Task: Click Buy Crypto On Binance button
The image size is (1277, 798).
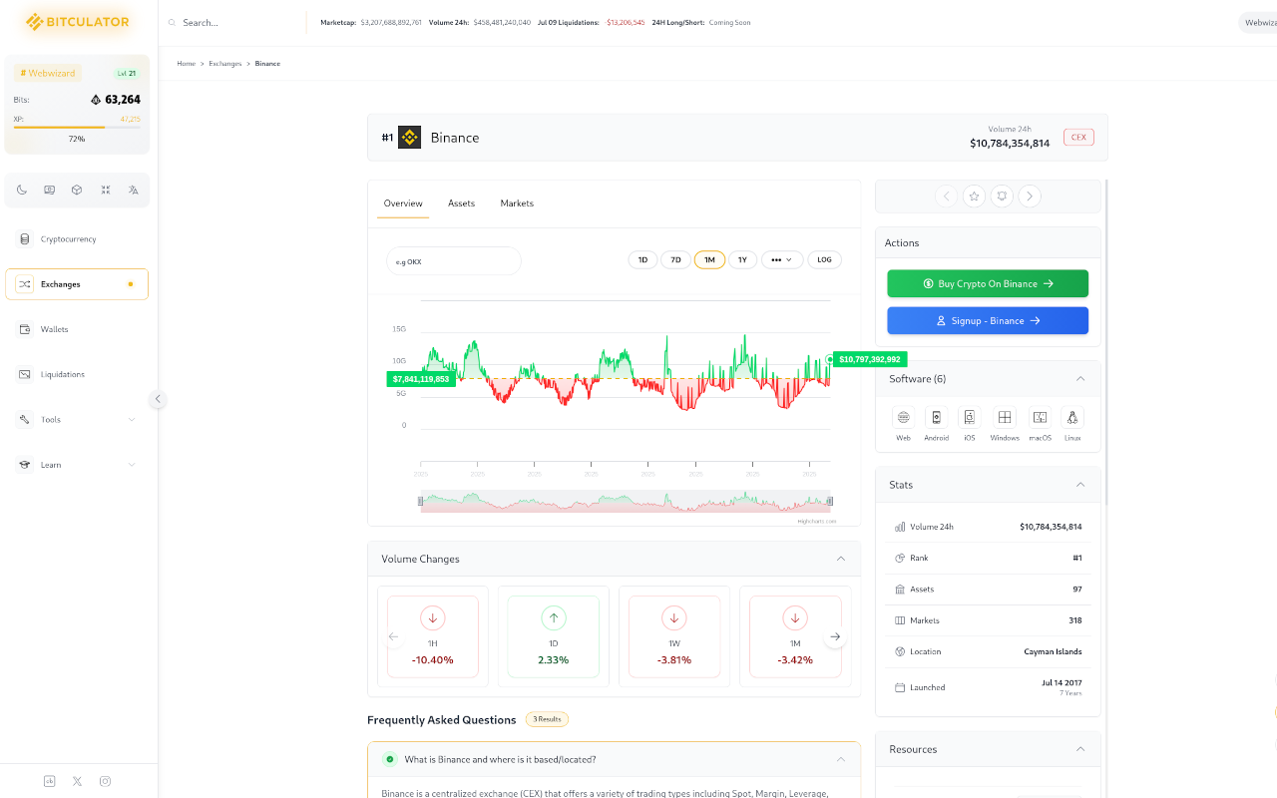Action: (988, 283)
